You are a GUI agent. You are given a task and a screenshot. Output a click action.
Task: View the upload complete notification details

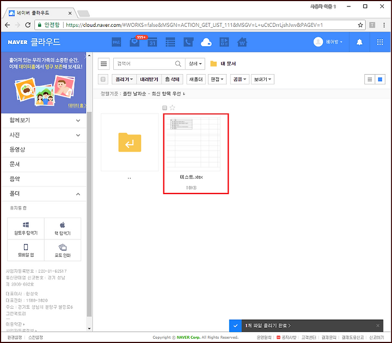click(x=268, y=326)
